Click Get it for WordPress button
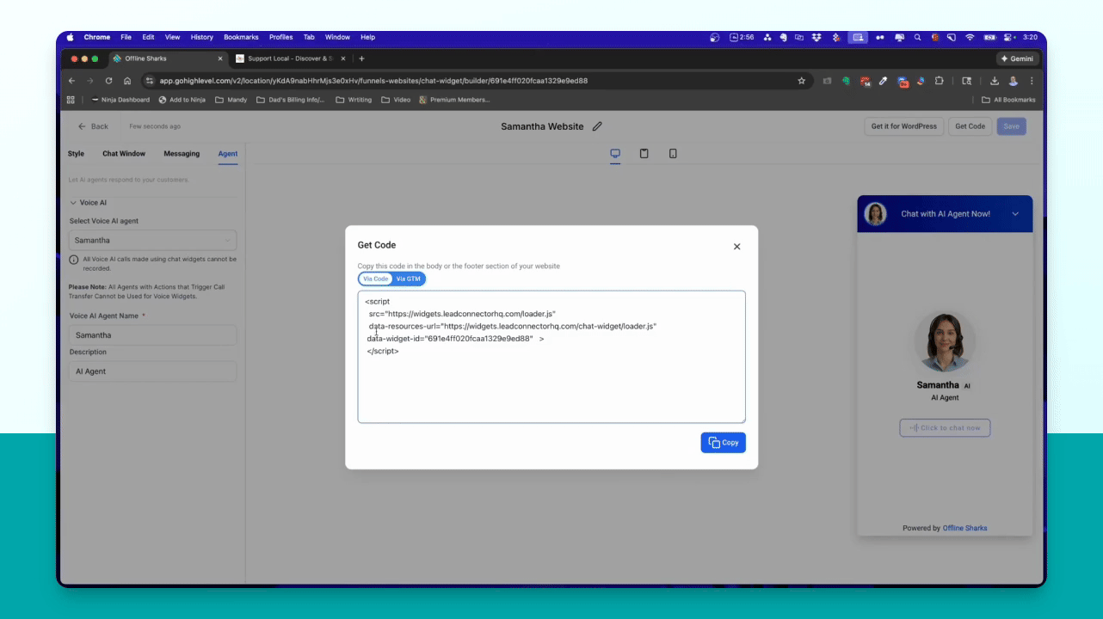The height and width of the screenshot is (619, 1103). 904,126
